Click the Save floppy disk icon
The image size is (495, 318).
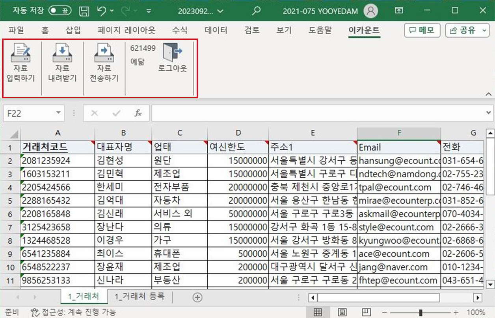tap(84, 11)
